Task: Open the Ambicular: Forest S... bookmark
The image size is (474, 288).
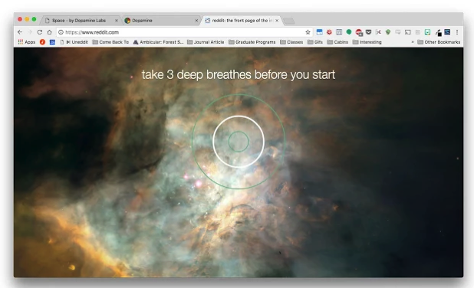Action: coord(159,42)
